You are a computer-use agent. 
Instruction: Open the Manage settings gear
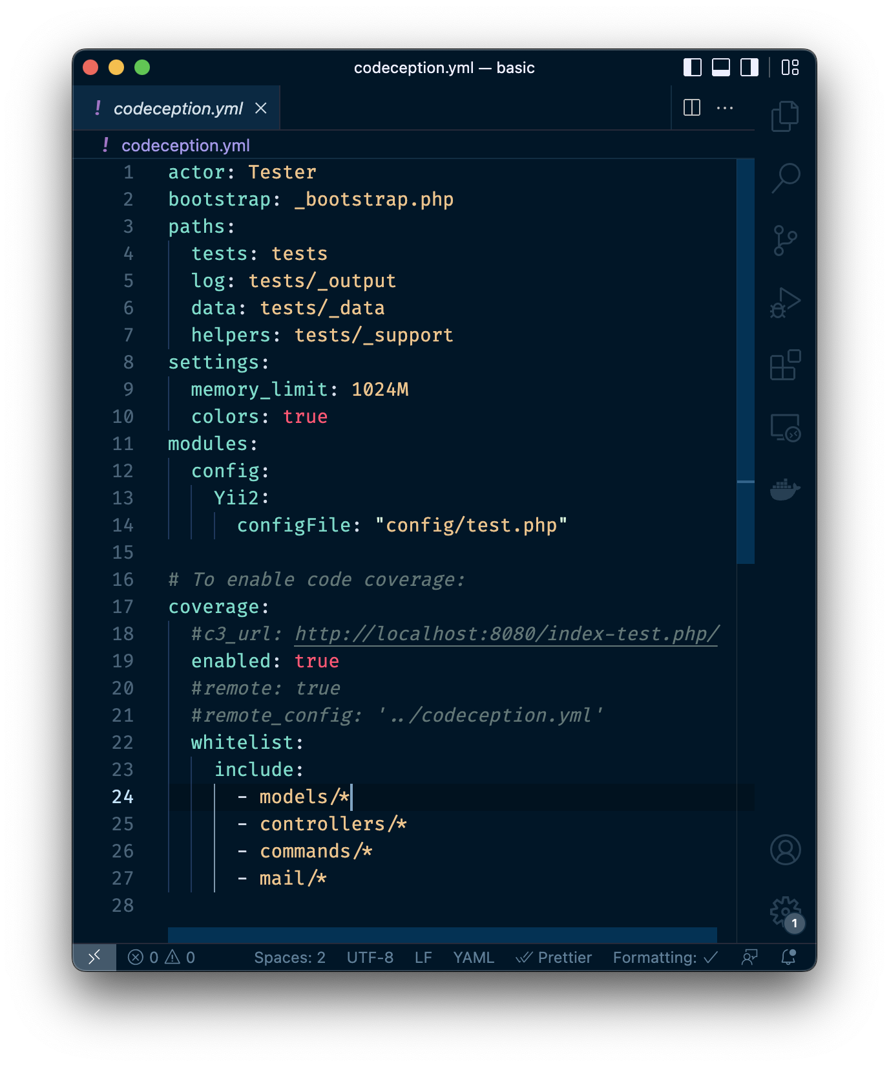point(785,912)
